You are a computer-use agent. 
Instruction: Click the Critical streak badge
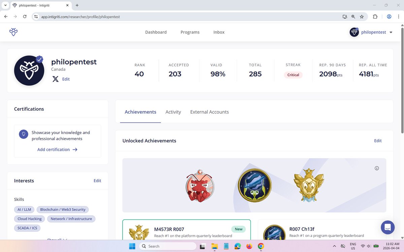coord(293,75)
